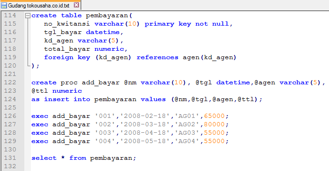
Task: Click line number 126 in the margin
Action: coord(10,116)
